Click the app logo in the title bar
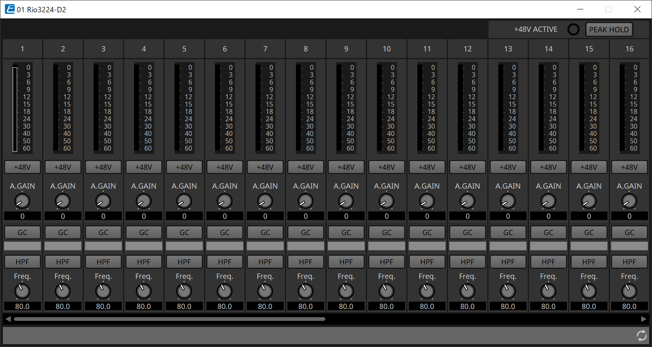652x347 pixels. pyautogui.click(x=10, y=9)
